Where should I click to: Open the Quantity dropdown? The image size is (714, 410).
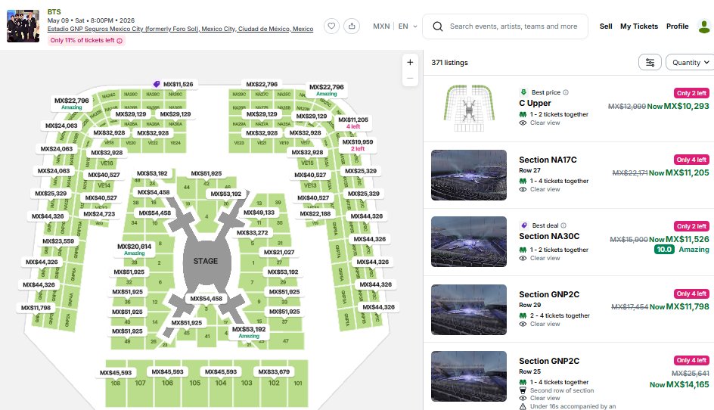point(690,63)
